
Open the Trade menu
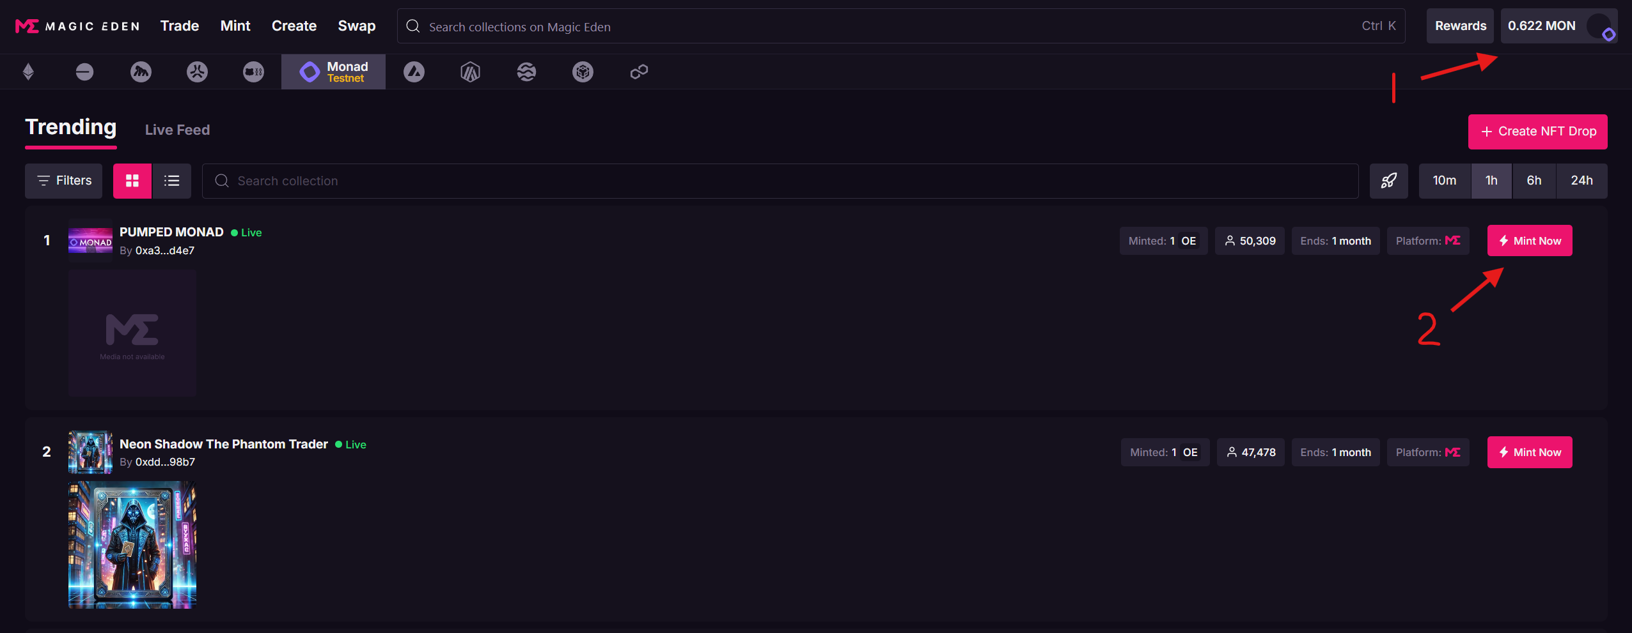click(x=180, y=26)
